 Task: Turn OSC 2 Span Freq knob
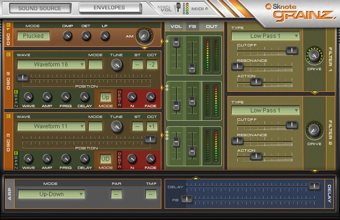point(66,97)
